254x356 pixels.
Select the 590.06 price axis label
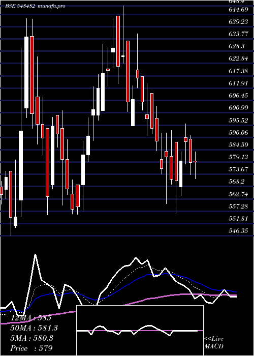[238, 132]
